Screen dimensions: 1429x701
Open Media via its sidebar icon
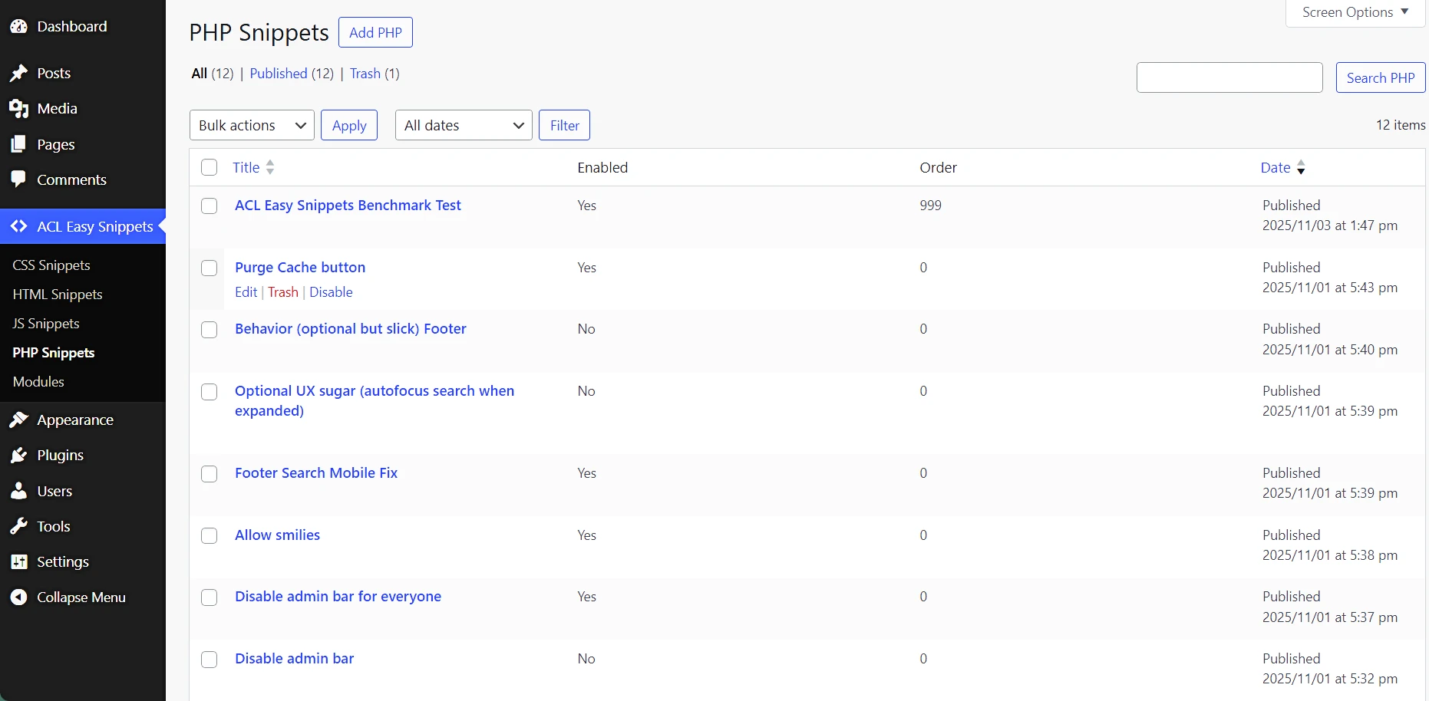click(18, 109)
